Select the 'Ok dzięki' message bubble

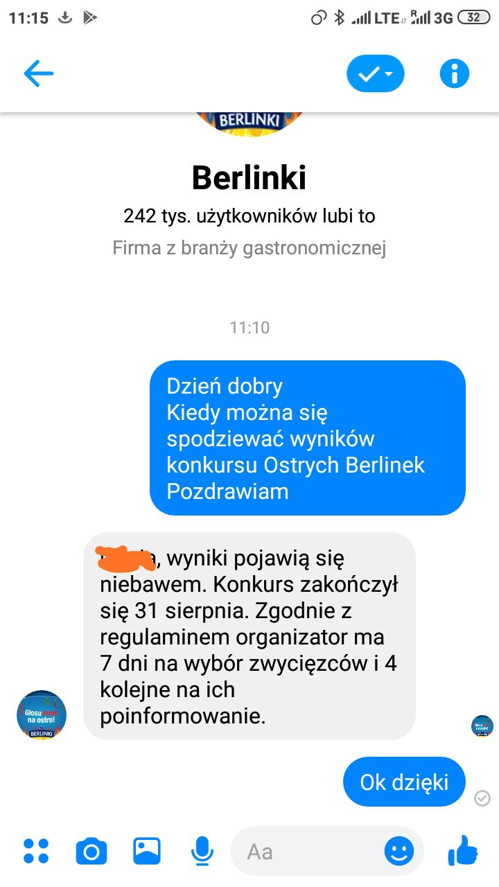tap(404, 782)
